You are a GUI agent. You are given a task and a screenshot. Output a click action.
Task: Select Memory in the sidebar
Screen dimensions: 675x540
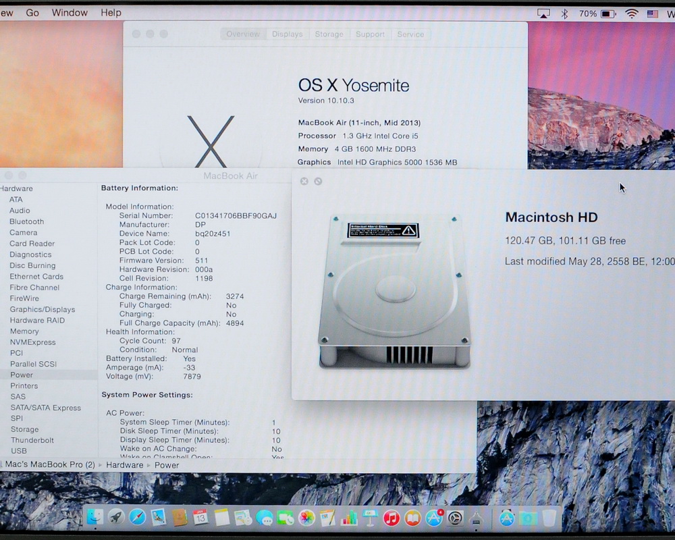(x=24, y=331)
